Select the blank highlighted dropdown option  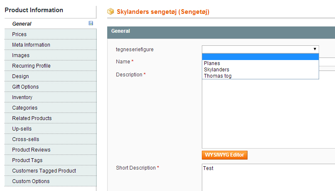pos(260,57)
